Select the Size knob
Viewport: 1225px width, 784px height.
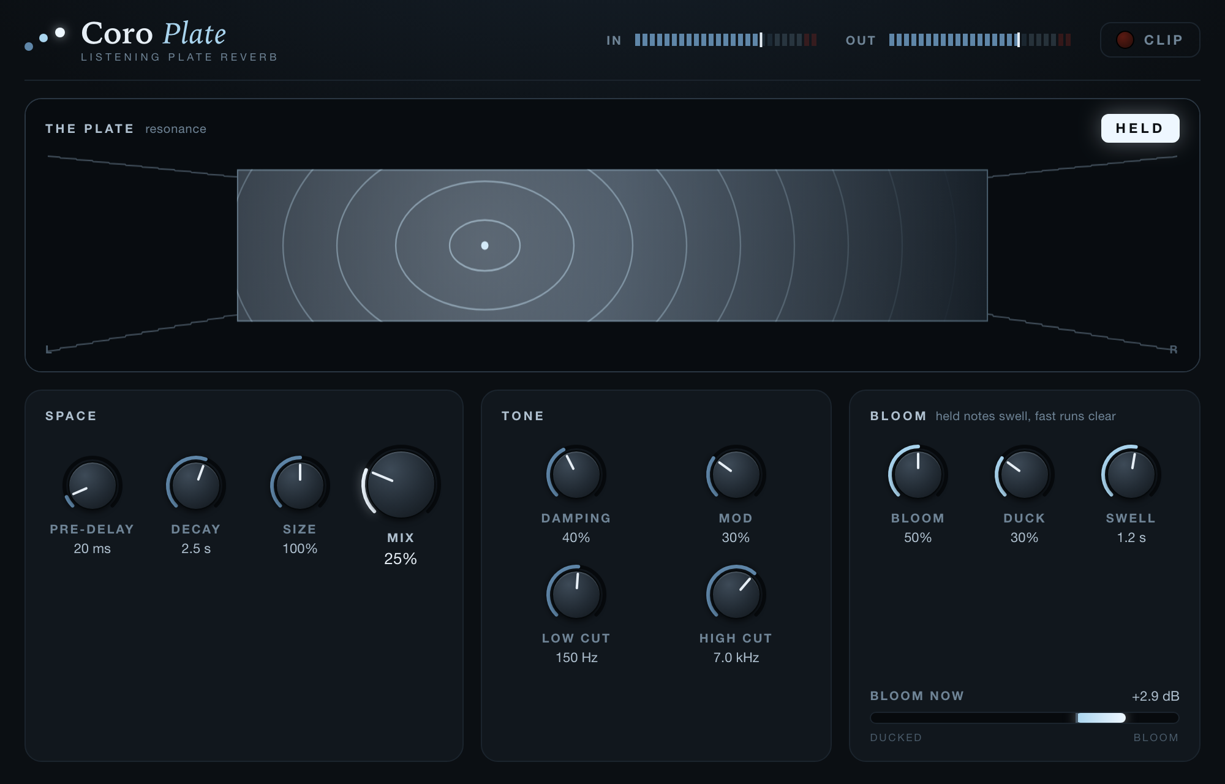tap(300, 485)
